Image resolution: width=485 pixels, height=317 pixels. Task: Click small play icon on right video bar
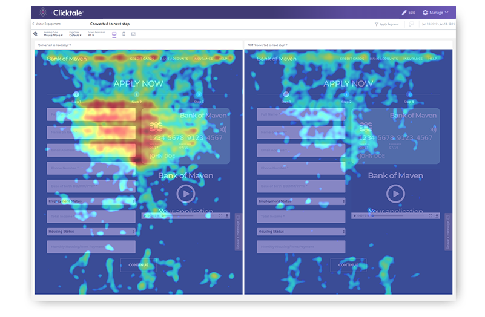(354, 215)
